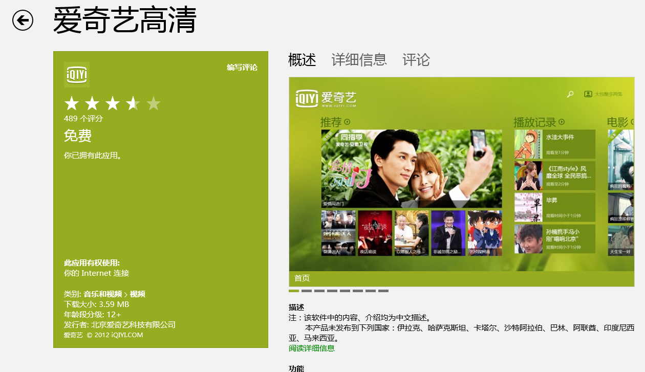Click the 大包整多两笼 username in screenshot
The height and width of the screenshot is (372, 645).
pos(609,94)
